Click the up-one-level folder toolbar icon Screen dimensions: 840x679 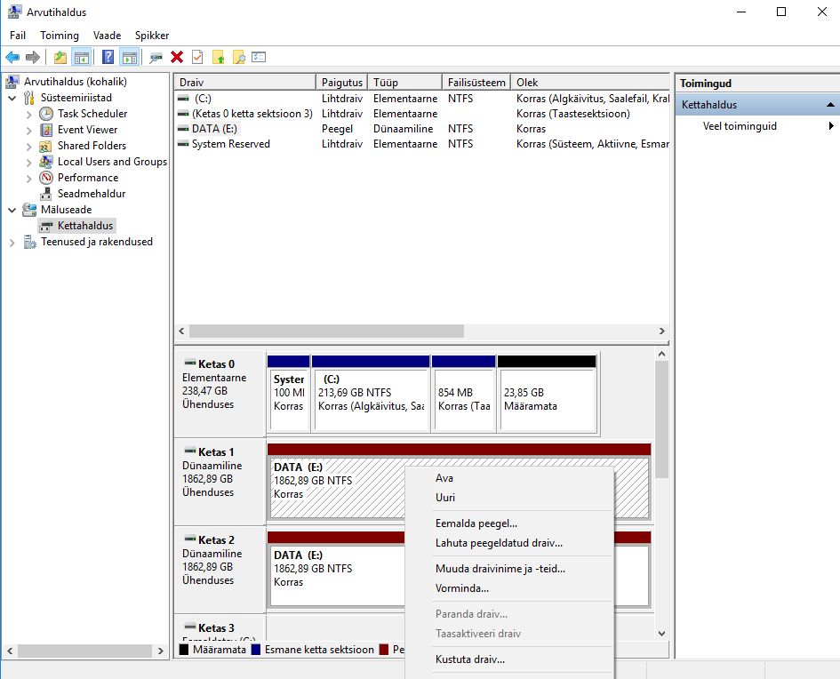(60, 57)
